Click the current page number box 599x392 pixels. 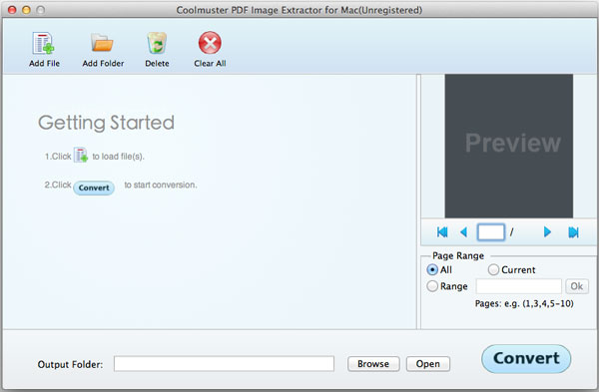[491, 232]
